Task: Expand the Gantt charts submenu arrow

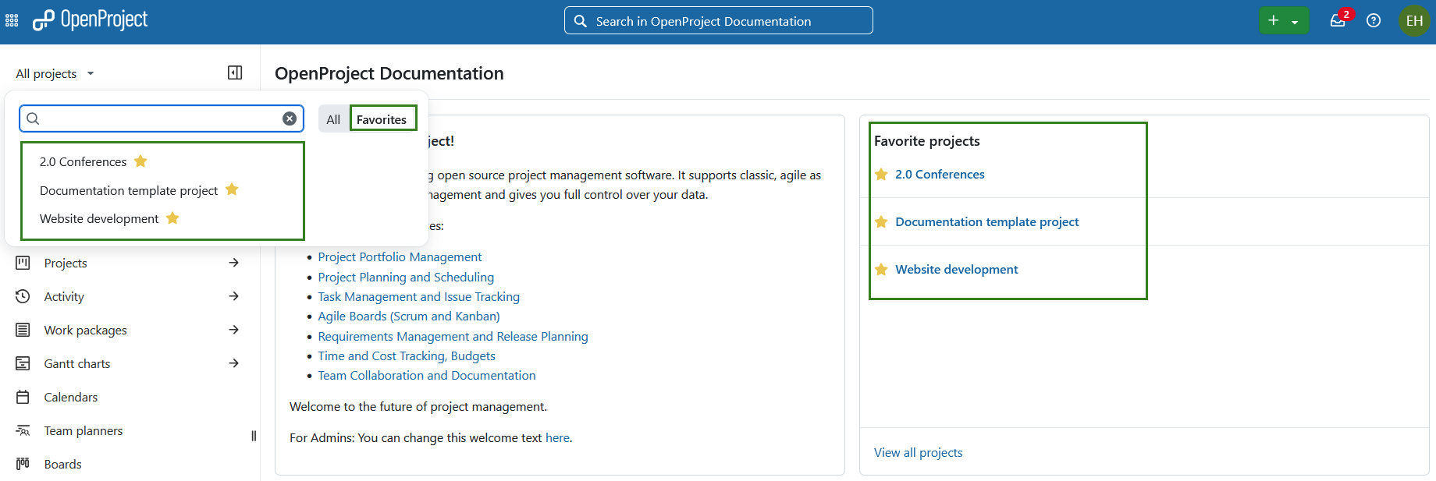Action: click(x=233, y=363)
